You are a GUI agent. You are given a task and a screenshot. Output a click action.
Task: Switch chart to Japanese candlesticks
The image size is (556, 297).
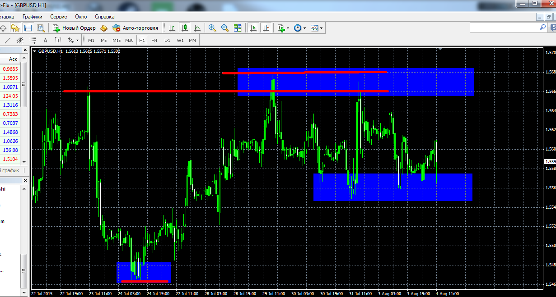point(184,28)
